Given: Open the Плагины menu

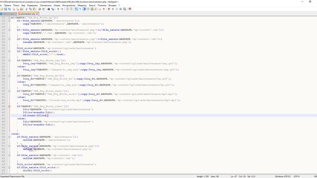Looking at the screenshot, I should click(102, 5).
